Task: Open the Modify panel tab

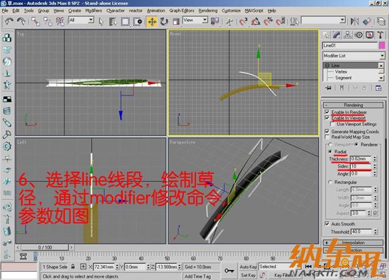Action: [337, 35]
